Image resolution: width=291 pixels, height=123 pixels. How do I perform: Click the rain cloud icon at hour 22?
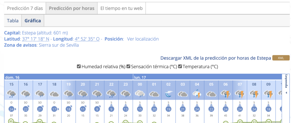(111, 94)
